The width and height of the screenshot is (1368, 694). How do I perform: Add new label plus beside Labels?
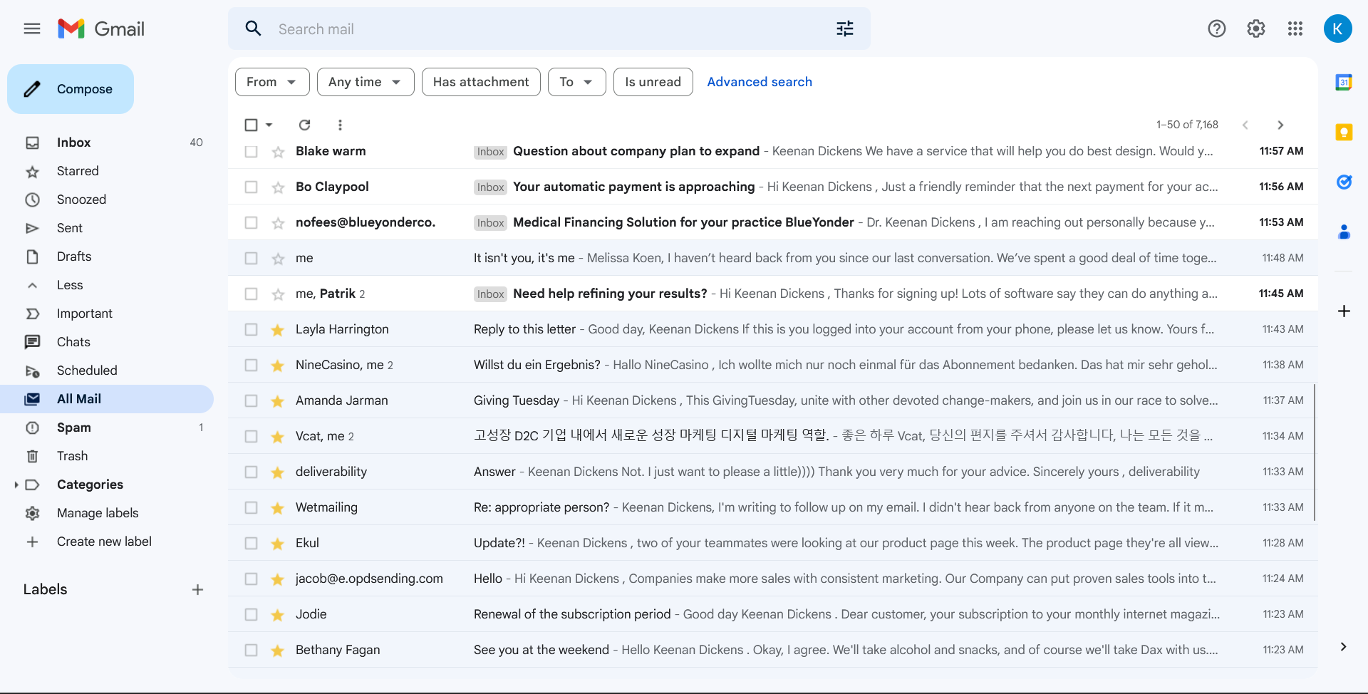point(197,589)
